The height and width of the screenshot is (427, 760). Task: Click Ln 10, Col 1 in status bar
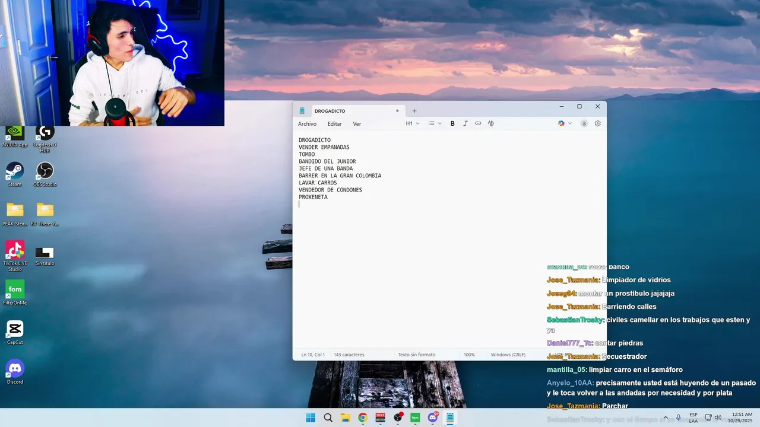pos(313,355)
